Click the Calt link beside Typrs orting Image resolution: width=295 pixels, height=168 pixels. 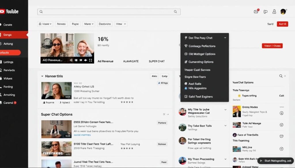(282, 96)
